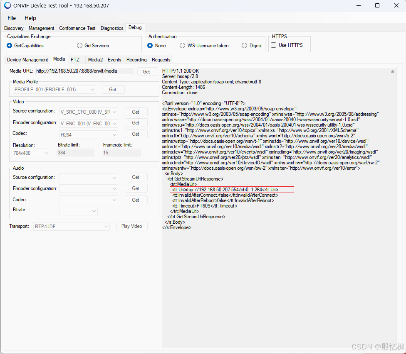Screen dimensions: 406x354
Task: Click Get for Video Encoder configuration
Action: pos(136,123)
